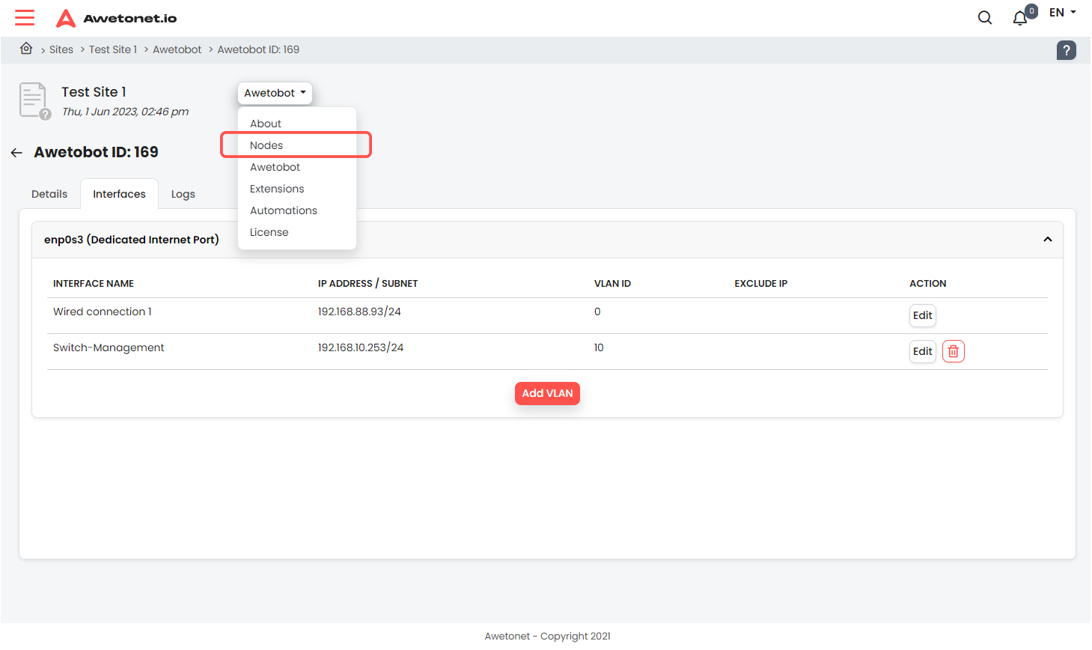Switch to the Logs tab

pyautogui.click(x=183, y=194)
